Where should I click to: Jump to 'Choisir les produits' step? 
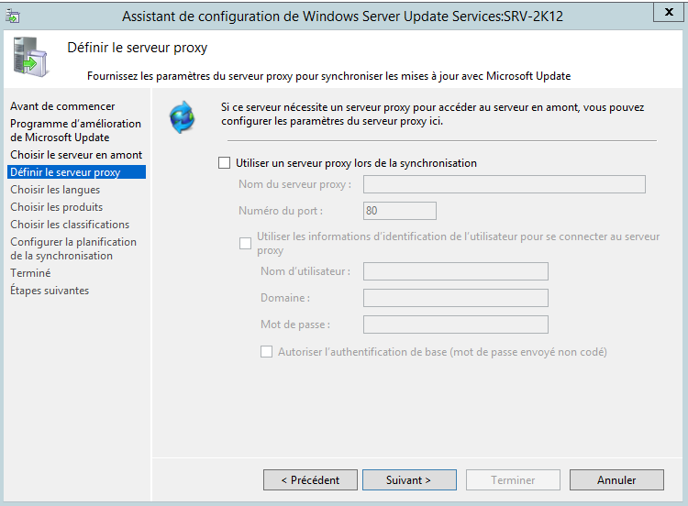(57, 207)
